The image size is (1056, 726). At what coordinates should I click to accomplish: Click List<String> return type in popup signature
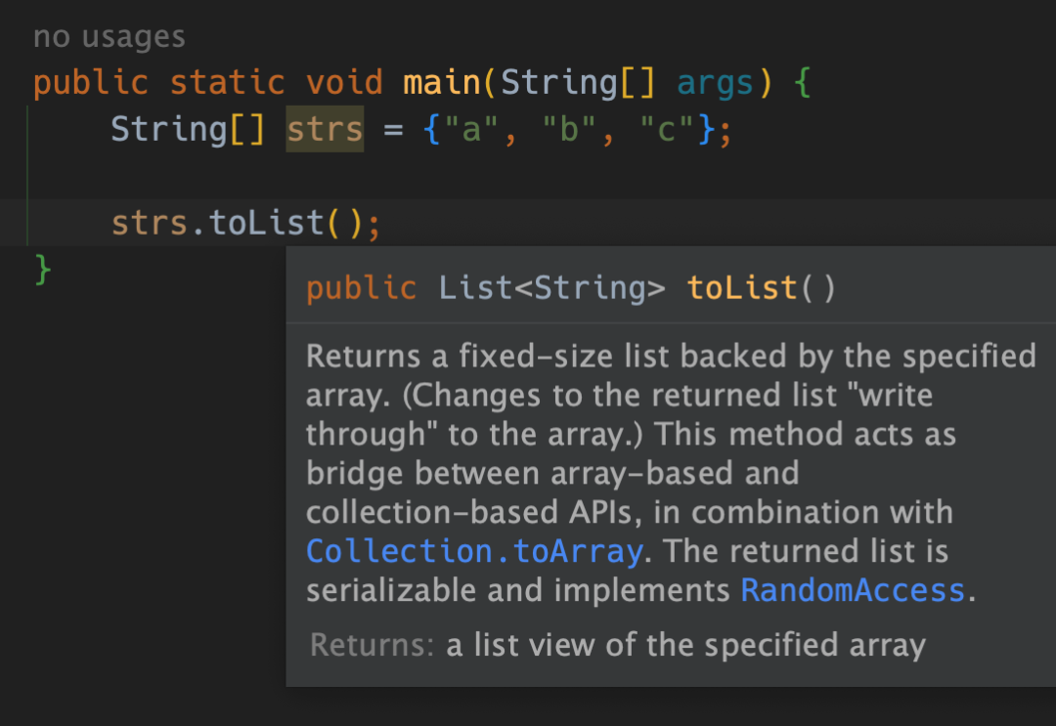[x=551, y=288]
